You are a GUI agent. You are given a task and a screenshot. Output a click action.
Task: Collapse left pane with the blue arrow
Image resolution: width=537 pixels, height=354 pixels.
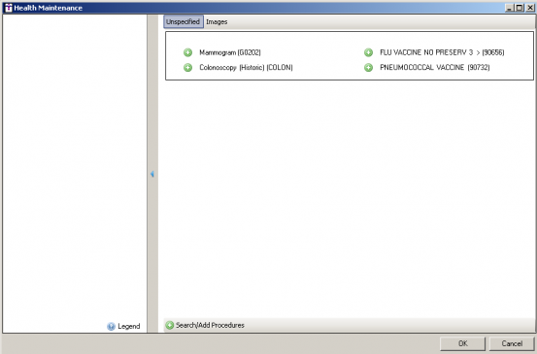[x=152, y=175]
